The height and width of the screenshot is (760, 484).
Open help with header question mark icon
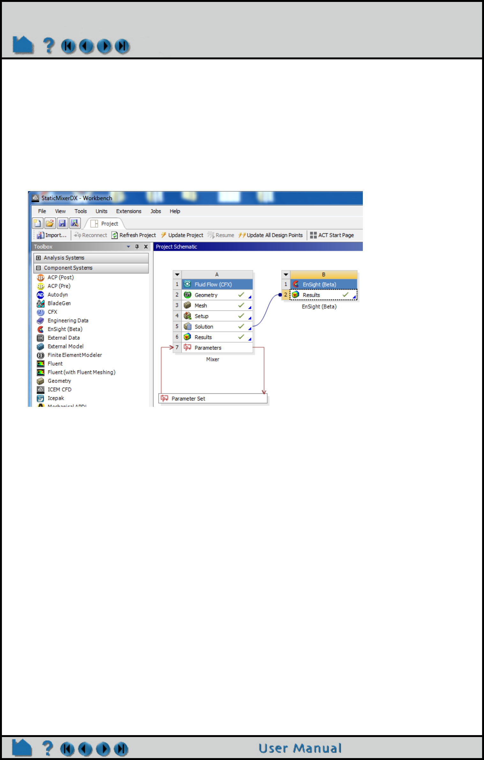49,46
